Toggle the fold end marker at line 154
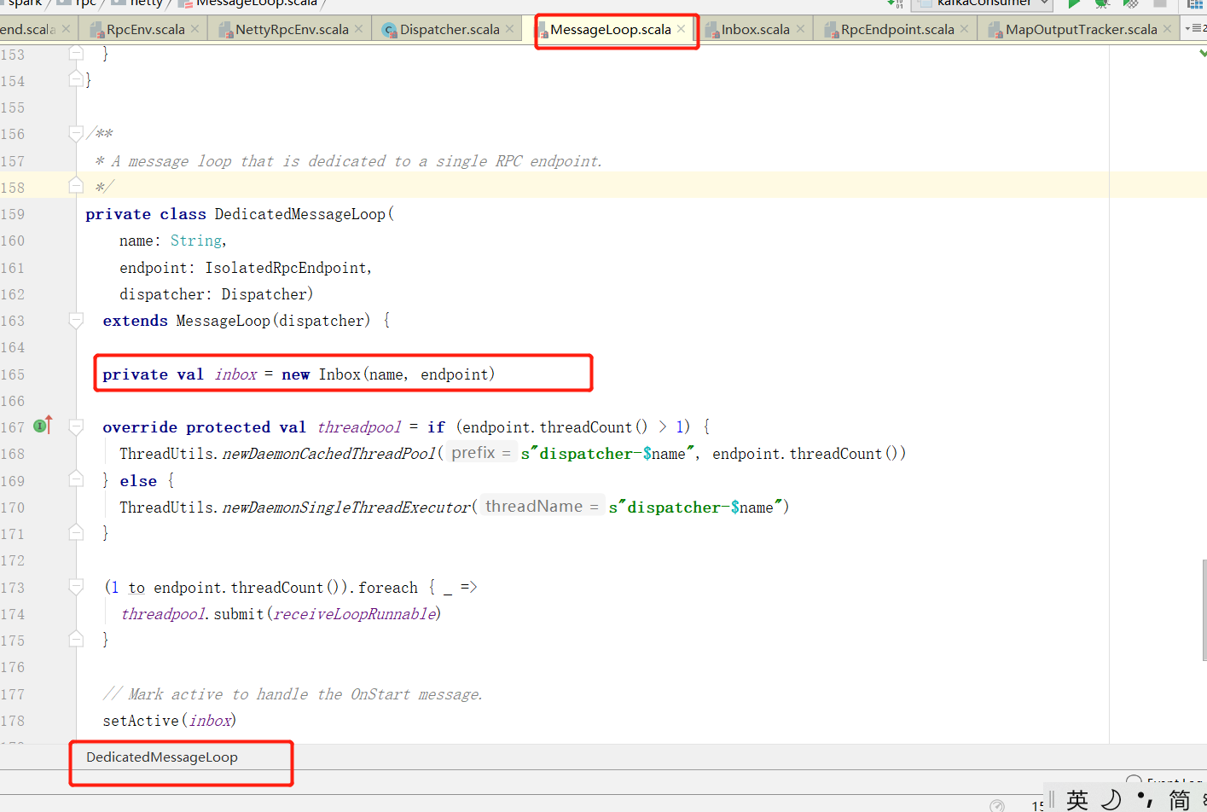Viewport: 1207px width, 812px height. click(76, 80)
